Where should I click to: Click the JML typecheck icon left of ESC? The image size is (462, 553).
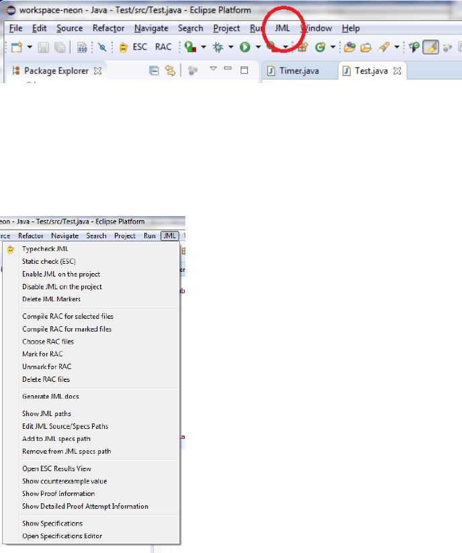[124, 47]
